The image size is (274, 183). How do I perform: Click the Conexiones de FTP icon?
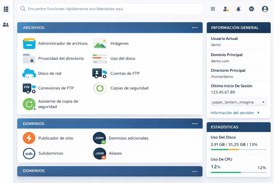(29, 88)
